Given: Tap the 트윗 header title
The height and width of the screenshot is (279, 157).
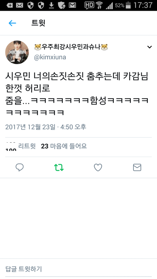Looking at the screenshot, I should [38, 23].
